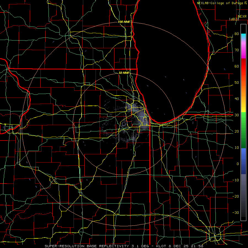Screen dimensions: 248x248
Task: Click the 70 value on the dBZ scale
Action: [237, 50]
